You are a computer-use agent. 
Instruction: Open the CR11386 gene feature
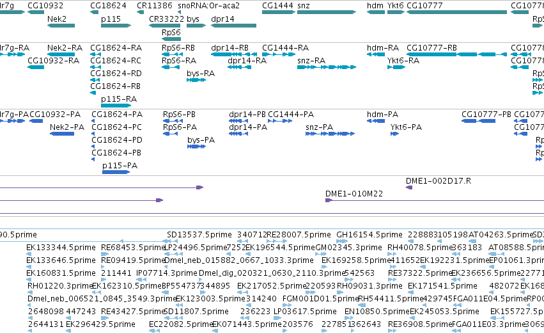(141, 12)
